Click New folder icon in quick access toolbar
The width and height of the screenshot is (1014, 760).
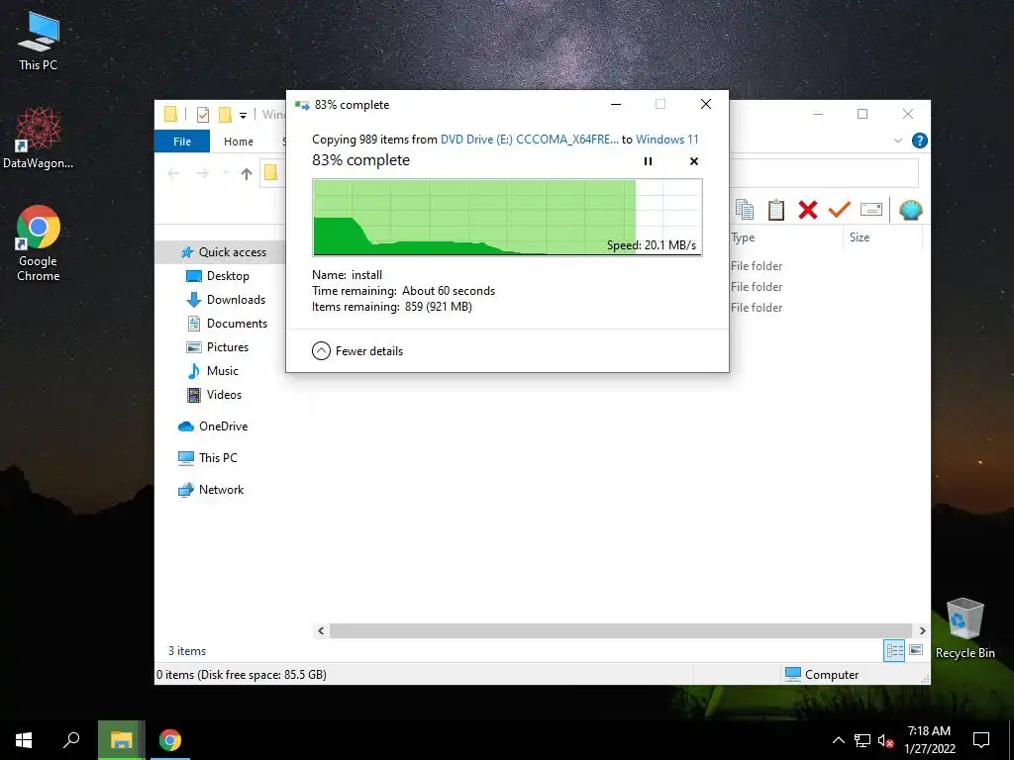[x=225, y=115]
